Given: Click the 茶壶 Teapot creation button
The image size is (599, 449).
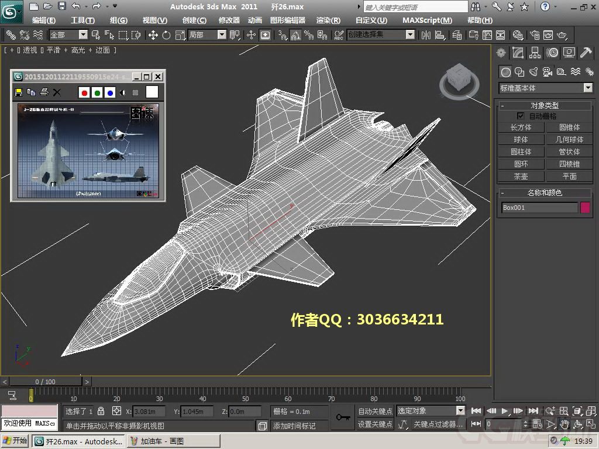Looking at the screenshot, I should coord(521,177).
